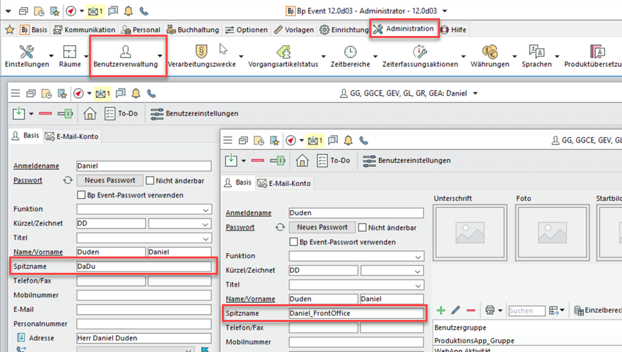Expand the Benutzerverwaltung dropdown arrow
Image resolution: width=622 pixels, height=352 pixels.
pos(160,57)
